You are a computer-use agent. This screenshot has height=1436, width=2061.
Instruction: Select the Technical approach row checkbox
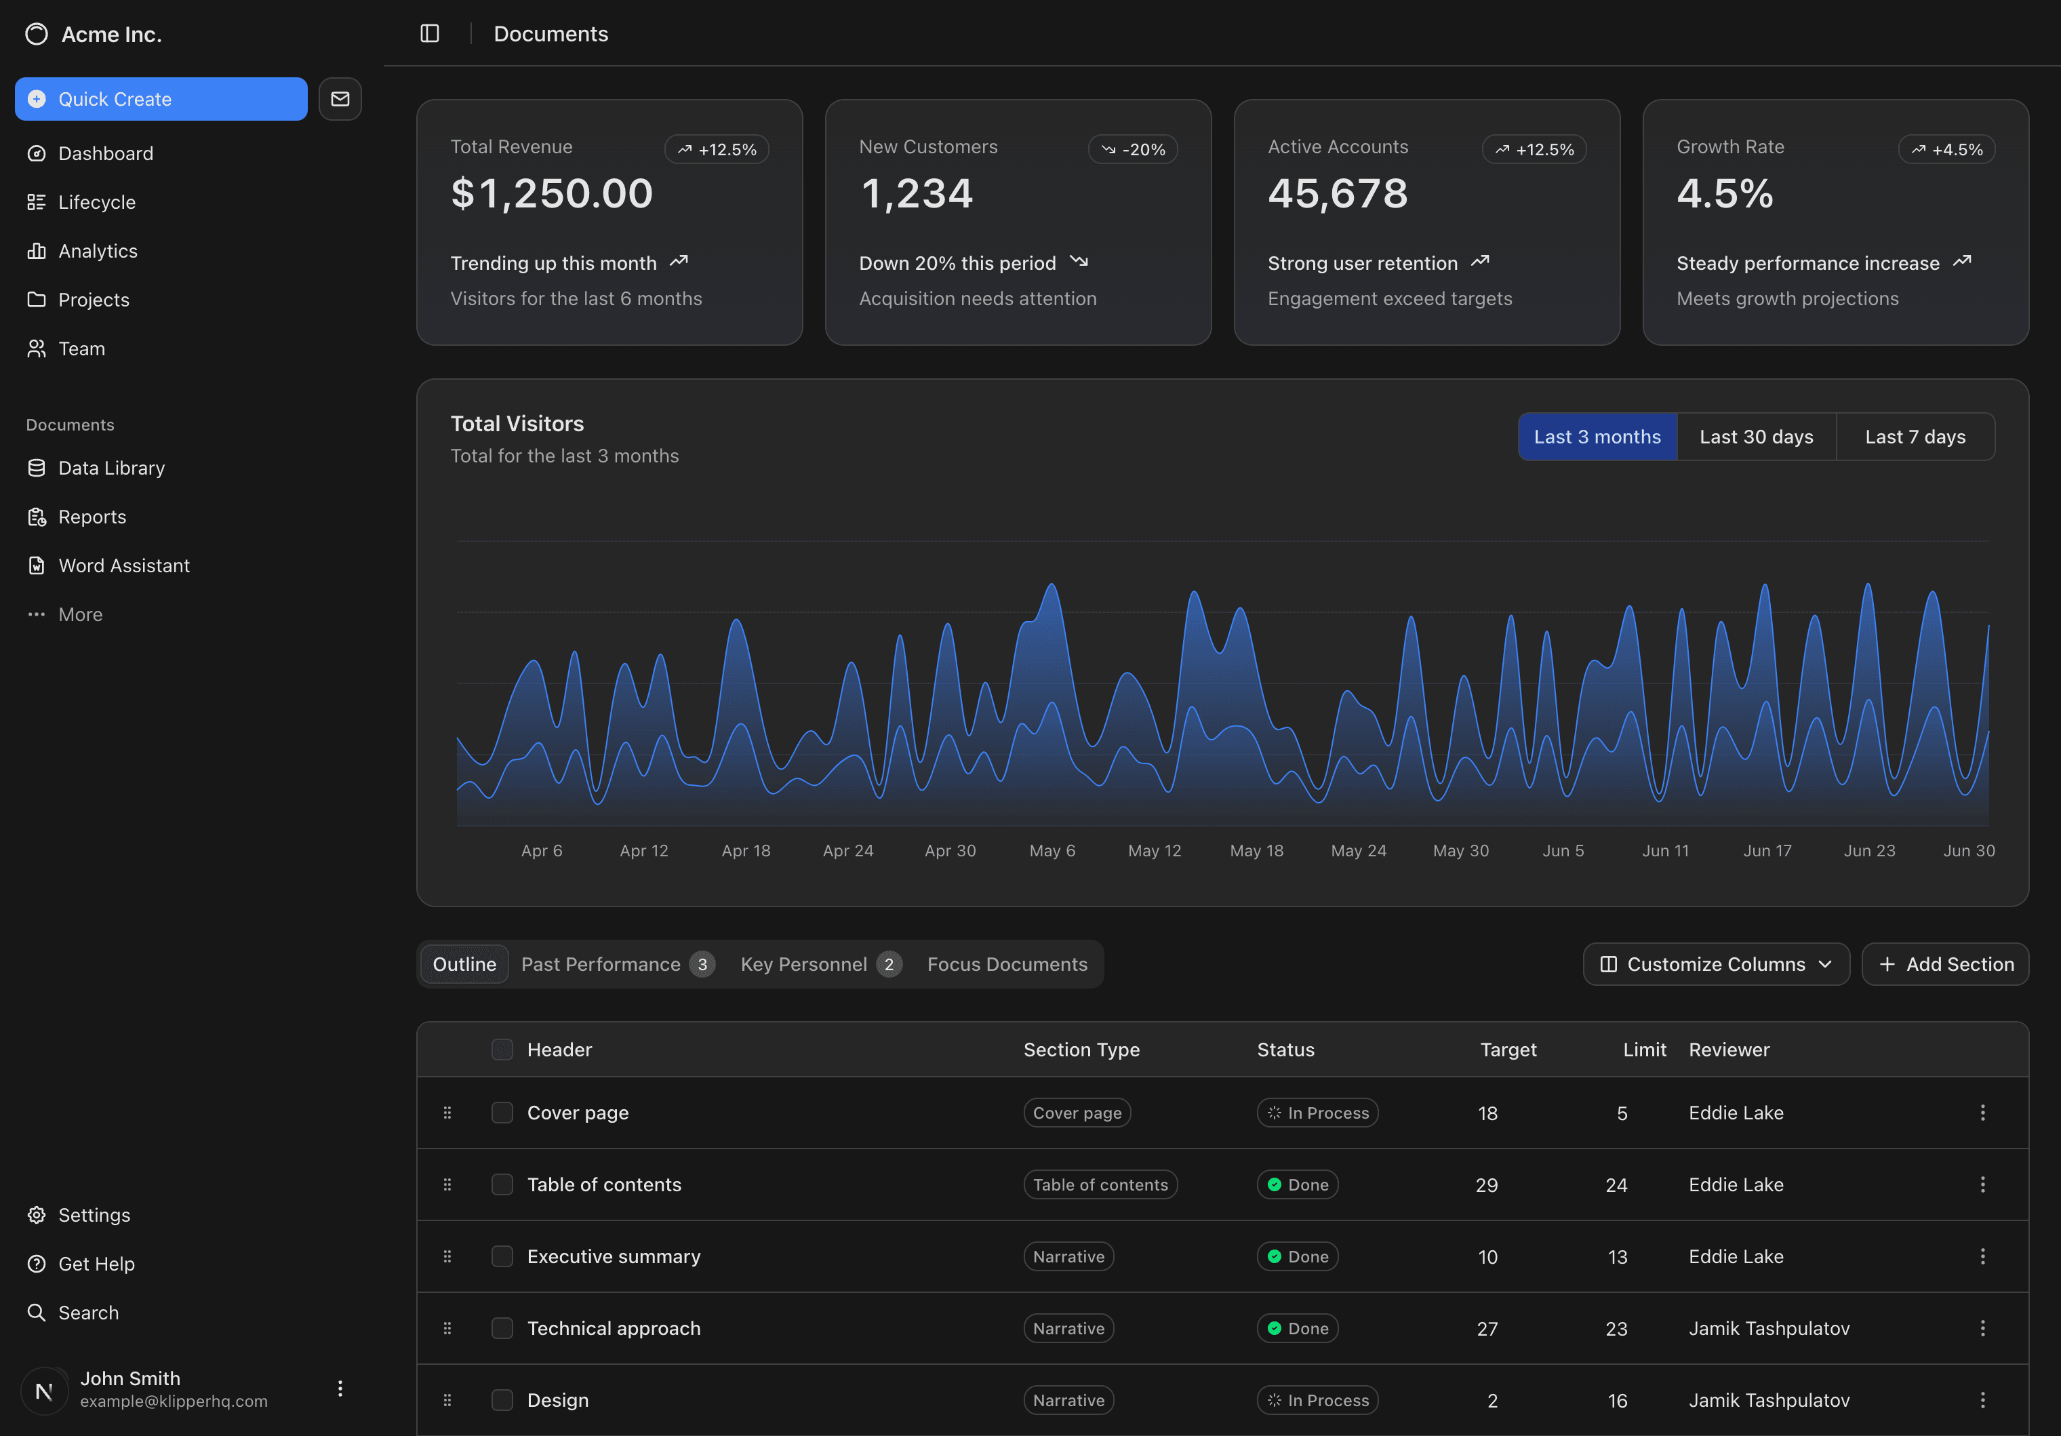pyautogui.click(x=502, y=1328)
